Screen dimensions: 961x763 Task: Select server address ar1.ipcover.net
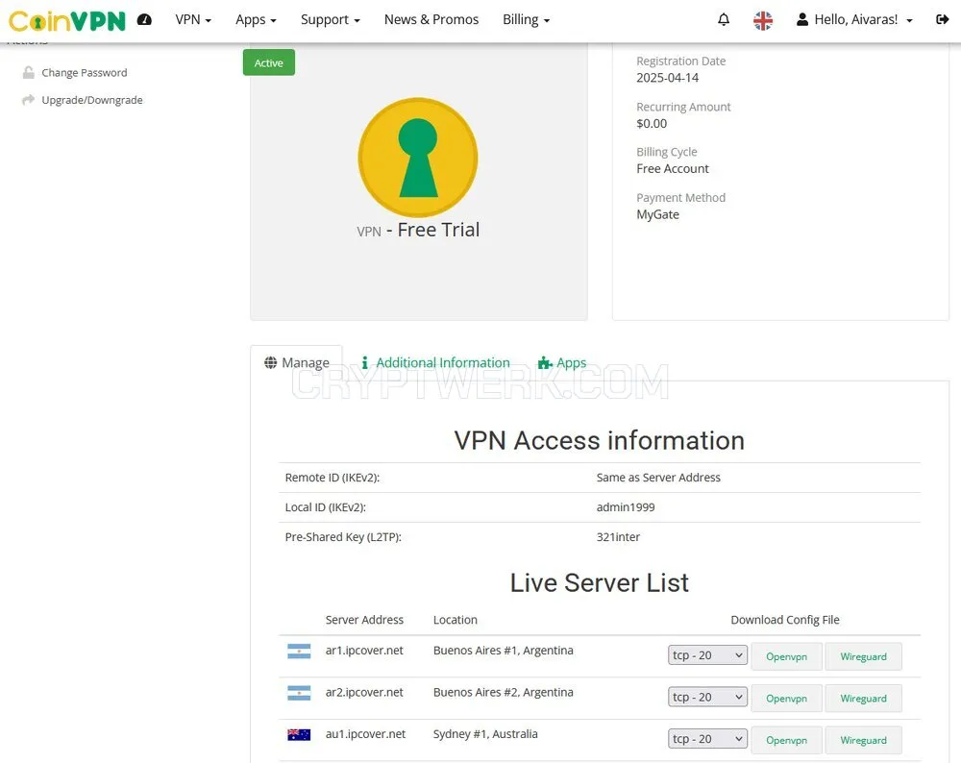pos(364,651)
